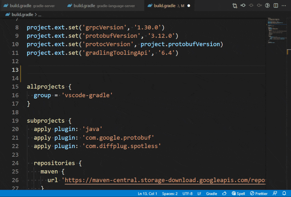Open the source control compare icon in the editor toolbar
Viewport: 291px width, 197px height.
[235, 5]
